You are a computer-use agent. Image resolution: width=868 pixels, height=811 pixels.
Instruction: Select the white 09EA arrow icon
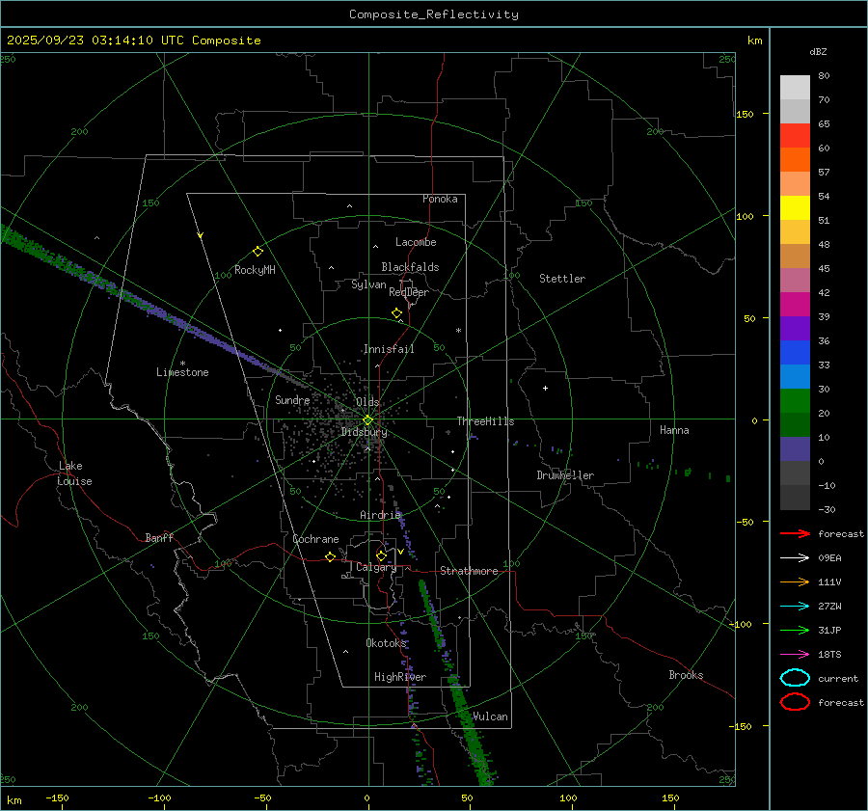coord(795,557)
